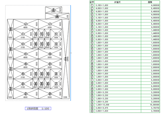Click the circled symbol in the last table row
This screenshot has height=114, width=161.
click(92, 111)
